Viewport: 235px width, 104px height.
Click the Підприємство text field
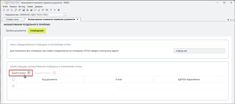tap(41, 15)
